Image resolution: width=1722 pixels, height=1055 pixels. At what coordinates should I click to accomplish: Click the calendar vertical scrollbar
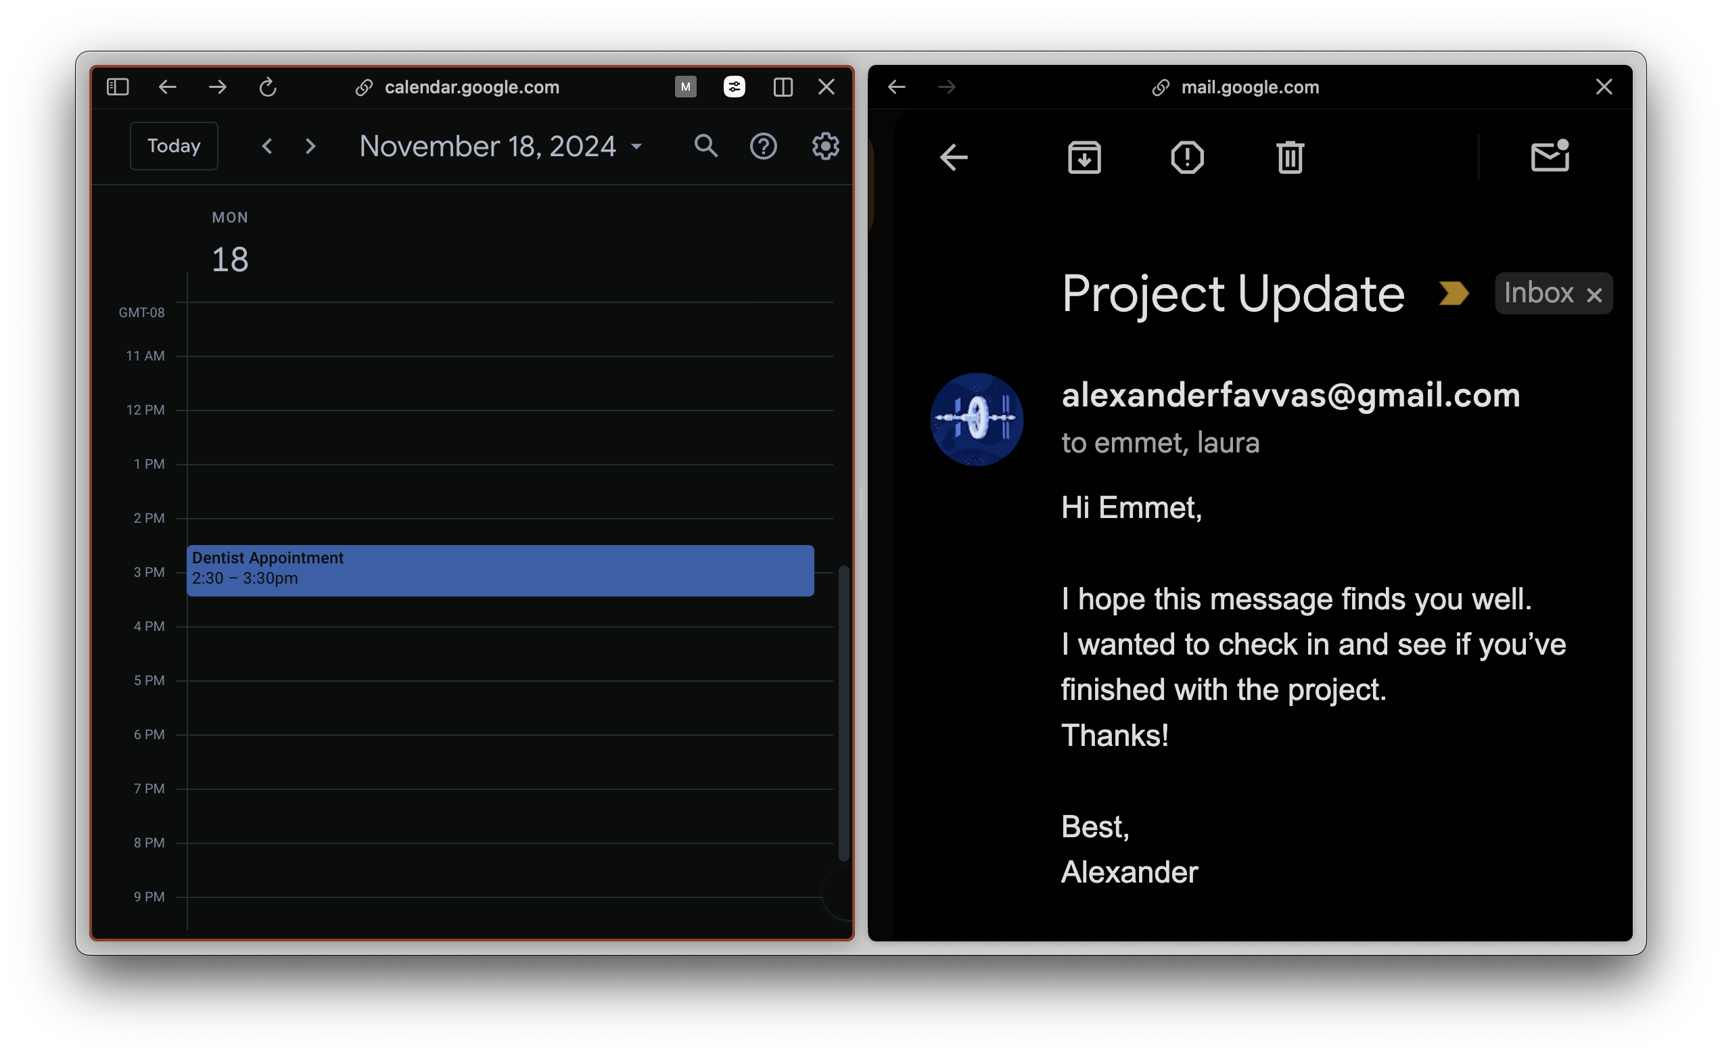click(843, 713)
